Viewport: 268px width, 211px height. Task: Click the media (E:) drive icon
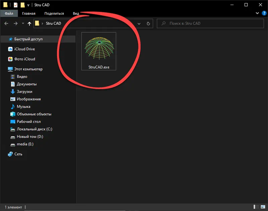(13, 145)
